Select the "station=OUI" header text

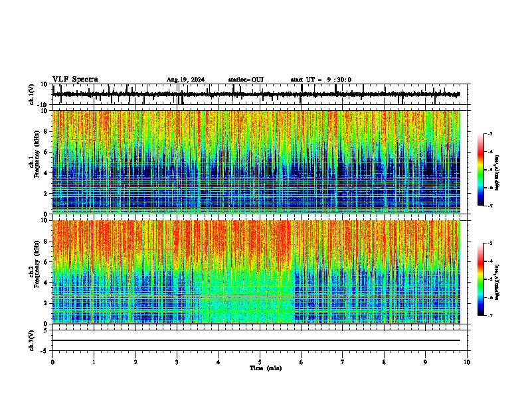(x=246, y=80)
